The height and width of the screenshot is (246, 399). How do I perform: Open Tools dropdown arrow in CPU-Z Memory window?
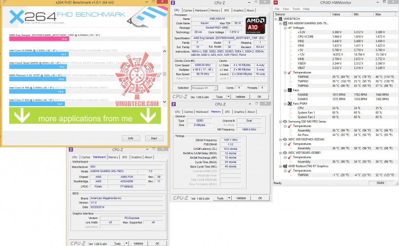[229, 198]
